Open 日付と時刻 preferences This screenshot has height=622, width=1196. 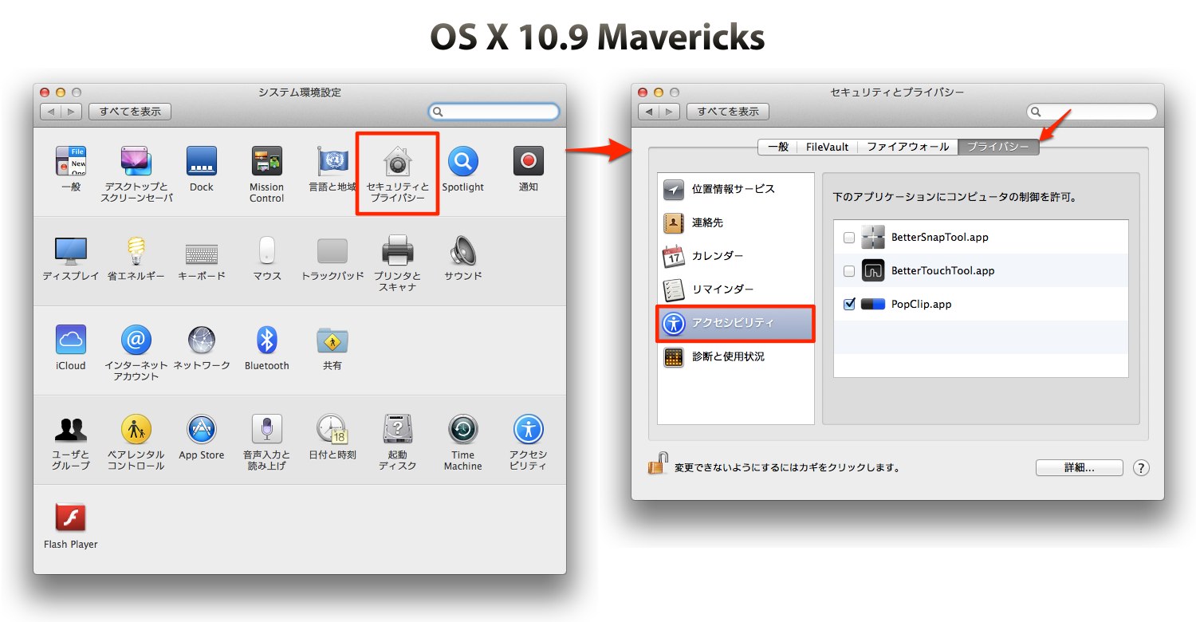(332, 430)
